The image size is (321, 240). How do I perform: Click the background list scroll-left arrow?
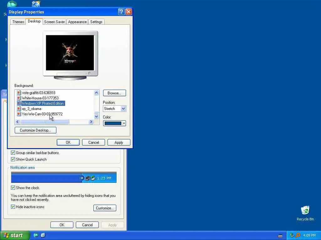click(18, 122)
